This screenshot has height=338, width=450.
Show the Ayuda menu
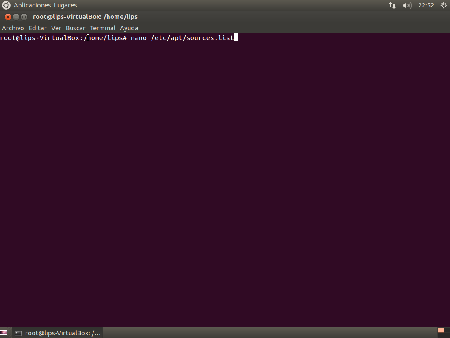129,28
